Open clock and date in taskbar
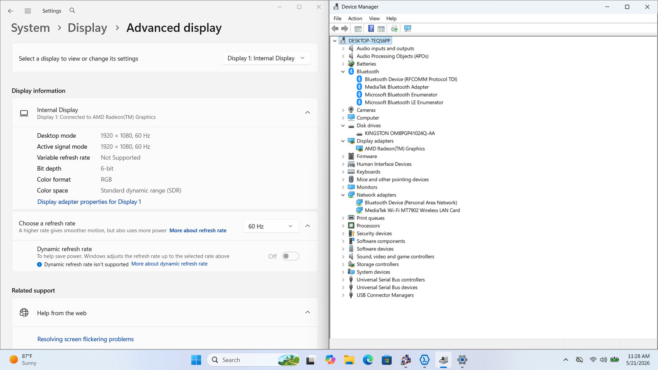The image size is (658, 370). point(638,360)
